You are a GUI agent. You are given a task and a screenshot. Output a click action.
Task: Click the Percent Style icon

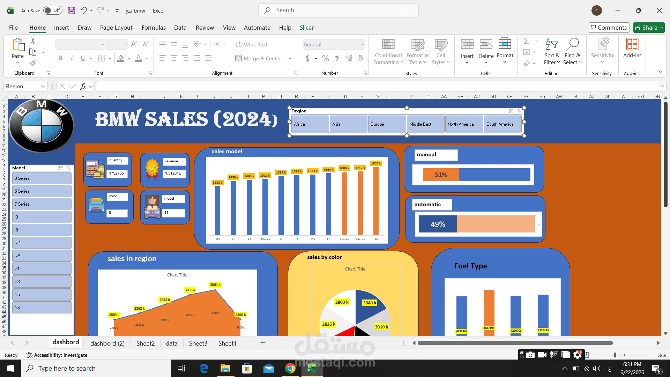tap(326, 58)
